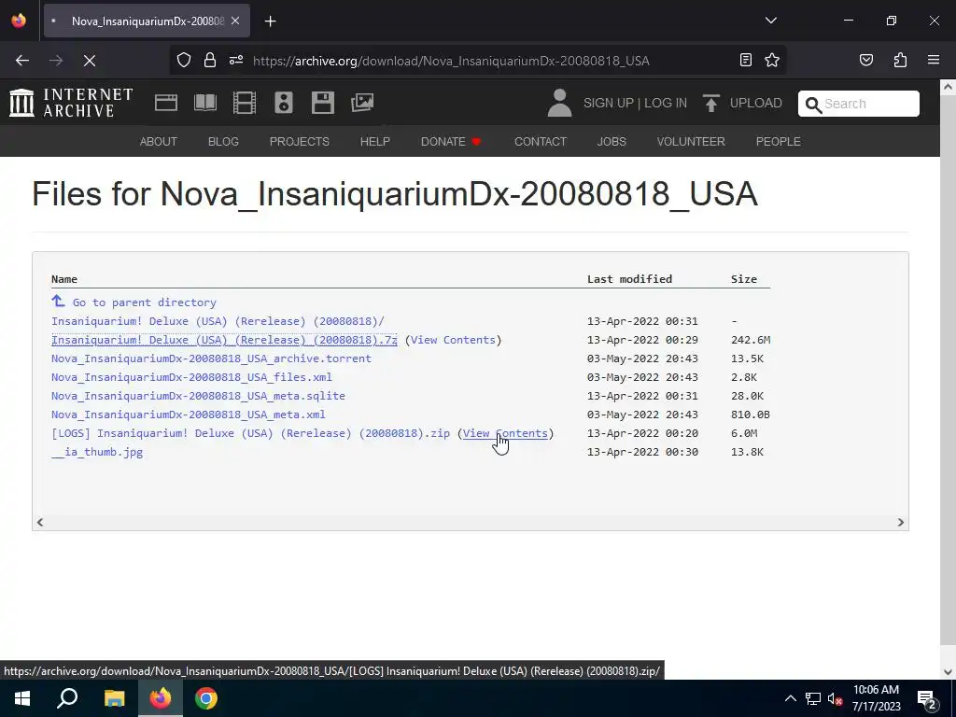
Task: Close the Nova_InsaniquariumDx tab
Action: [235, 21]
